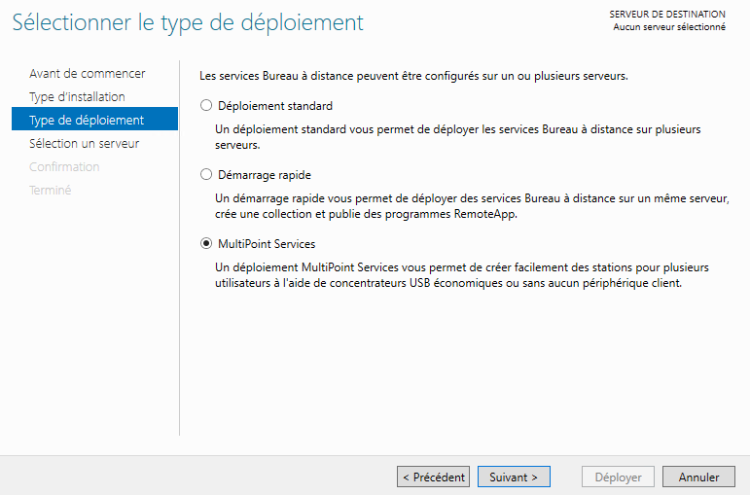
Task: Open the Sélection un serveur step
Action: click(85, 143)
